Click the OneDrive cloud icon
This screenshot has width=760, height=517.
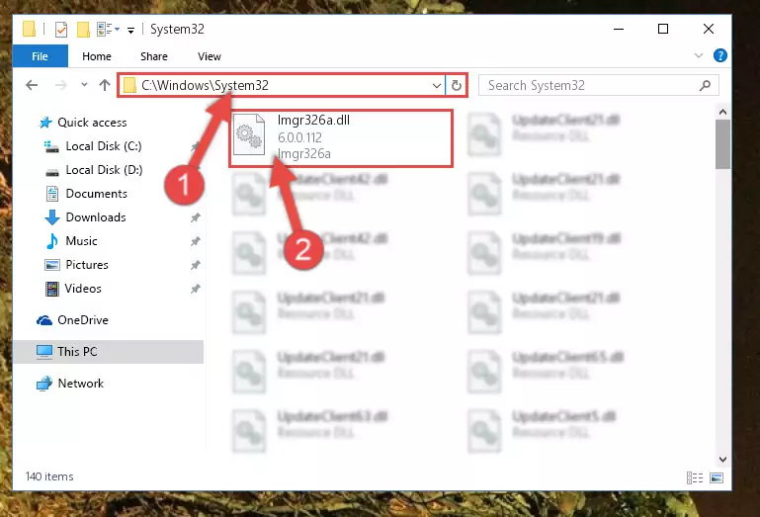[44, 320]
